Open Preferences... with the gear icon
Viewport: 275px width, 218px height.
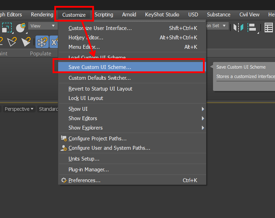(x=132, y=180)
